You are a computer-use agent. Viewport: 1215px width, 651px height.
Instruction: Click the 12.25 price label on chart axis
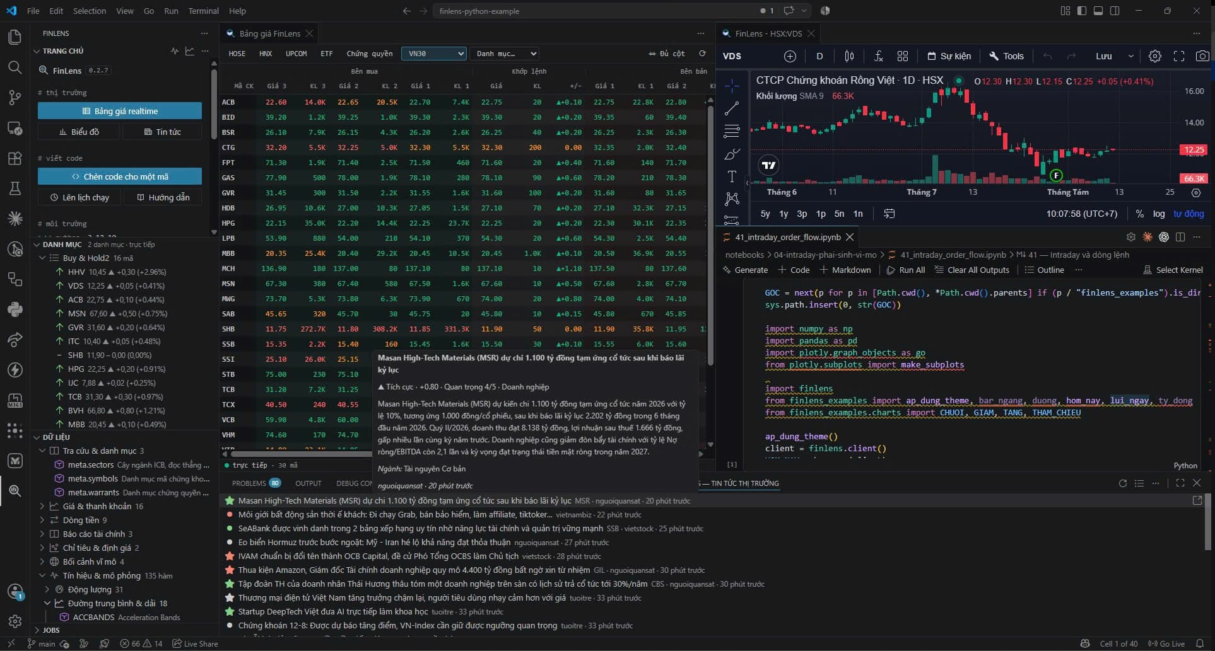tap(1194, 150)
